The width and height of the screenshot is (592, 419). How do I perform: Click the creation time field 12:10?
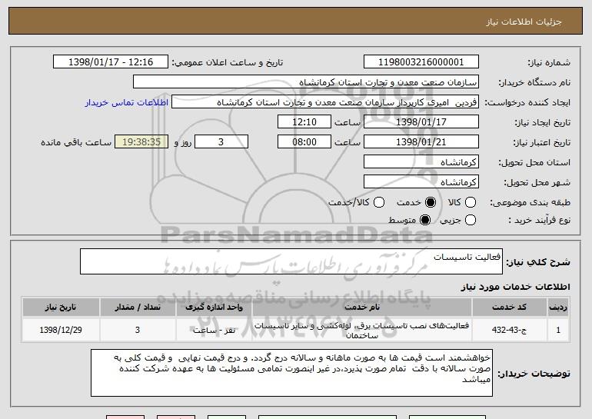click(x=304, y=122)
